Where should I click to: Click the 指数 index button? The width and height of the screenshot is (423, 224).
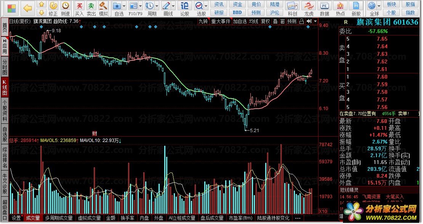410,13
